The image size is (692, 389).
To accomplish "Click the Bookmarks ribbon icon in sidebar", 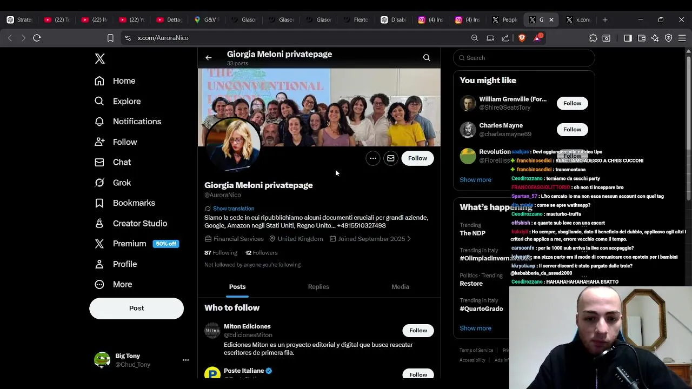I will [x=99, y=203].
